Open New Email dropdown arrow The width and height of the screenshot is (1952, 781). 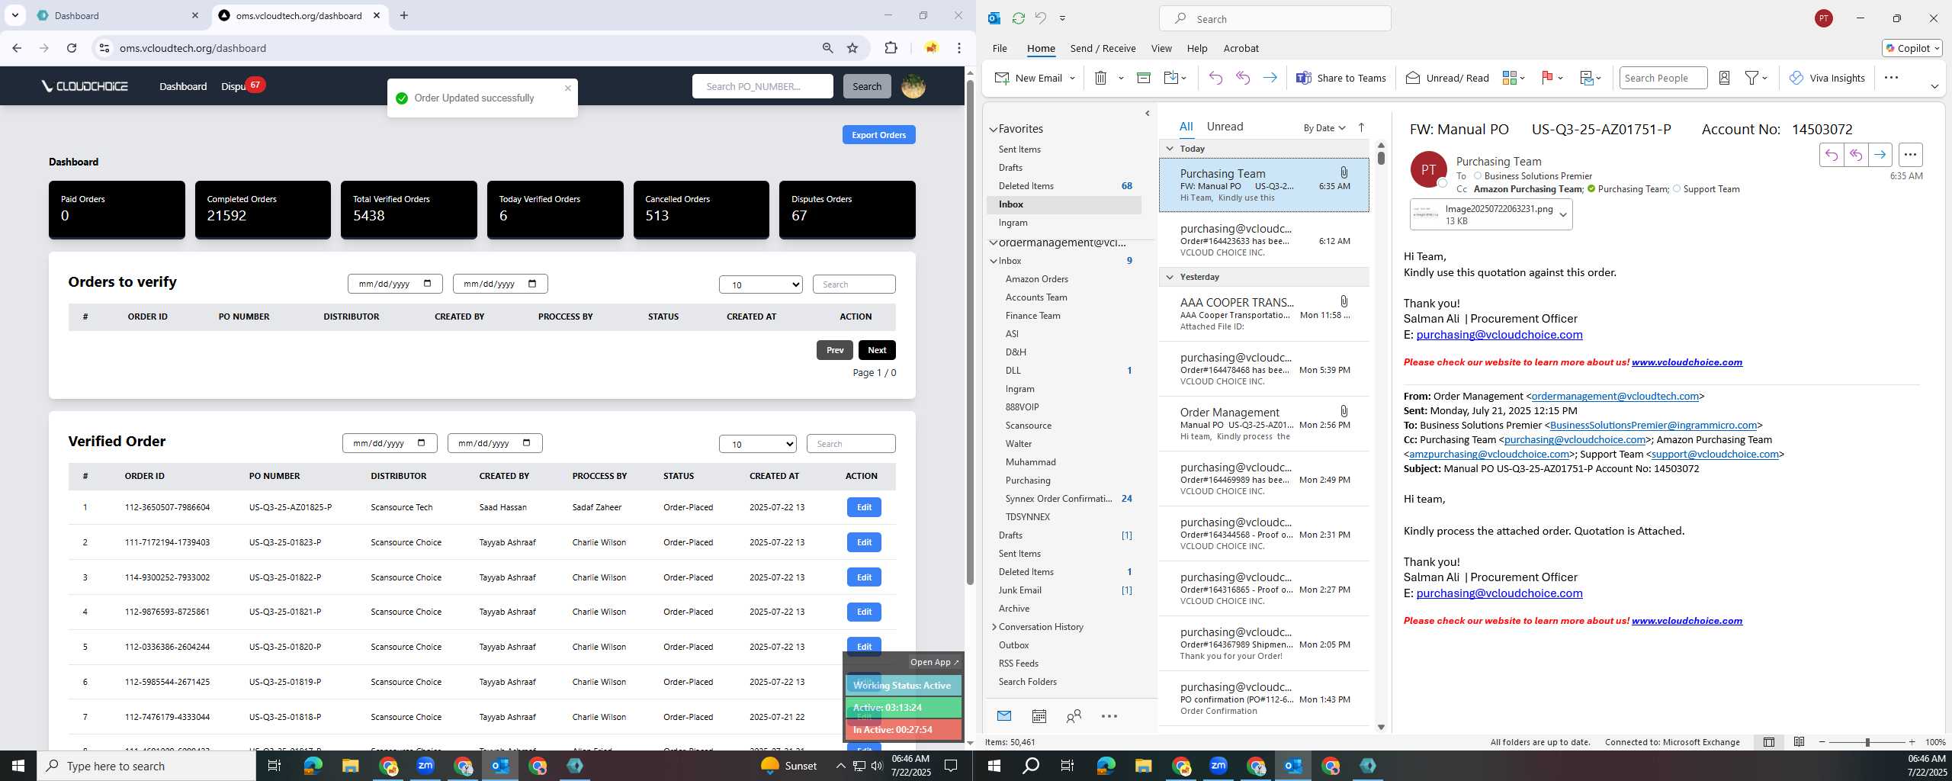point(1072,78)
